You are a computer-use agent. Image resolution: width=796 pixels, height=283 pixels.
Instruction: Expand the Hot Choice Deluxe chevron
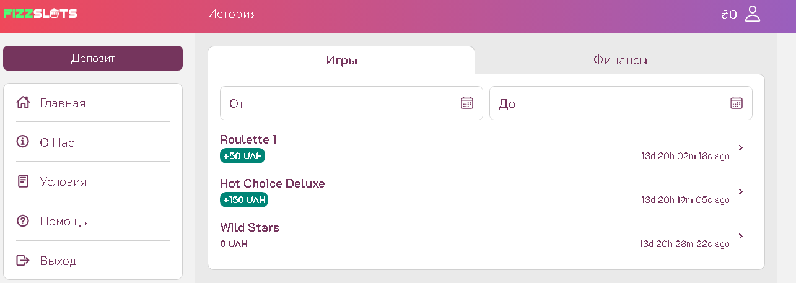741,192
